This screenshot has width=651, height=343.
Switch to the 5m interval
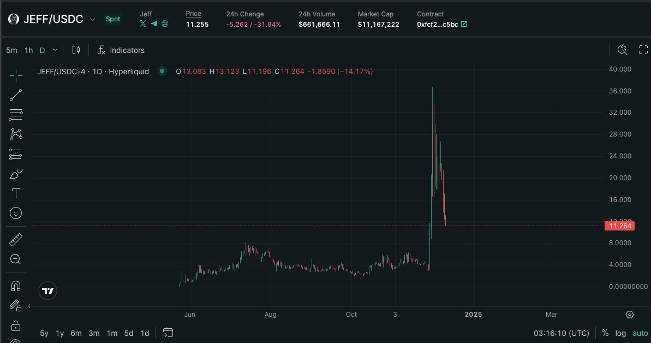[11, 50]
